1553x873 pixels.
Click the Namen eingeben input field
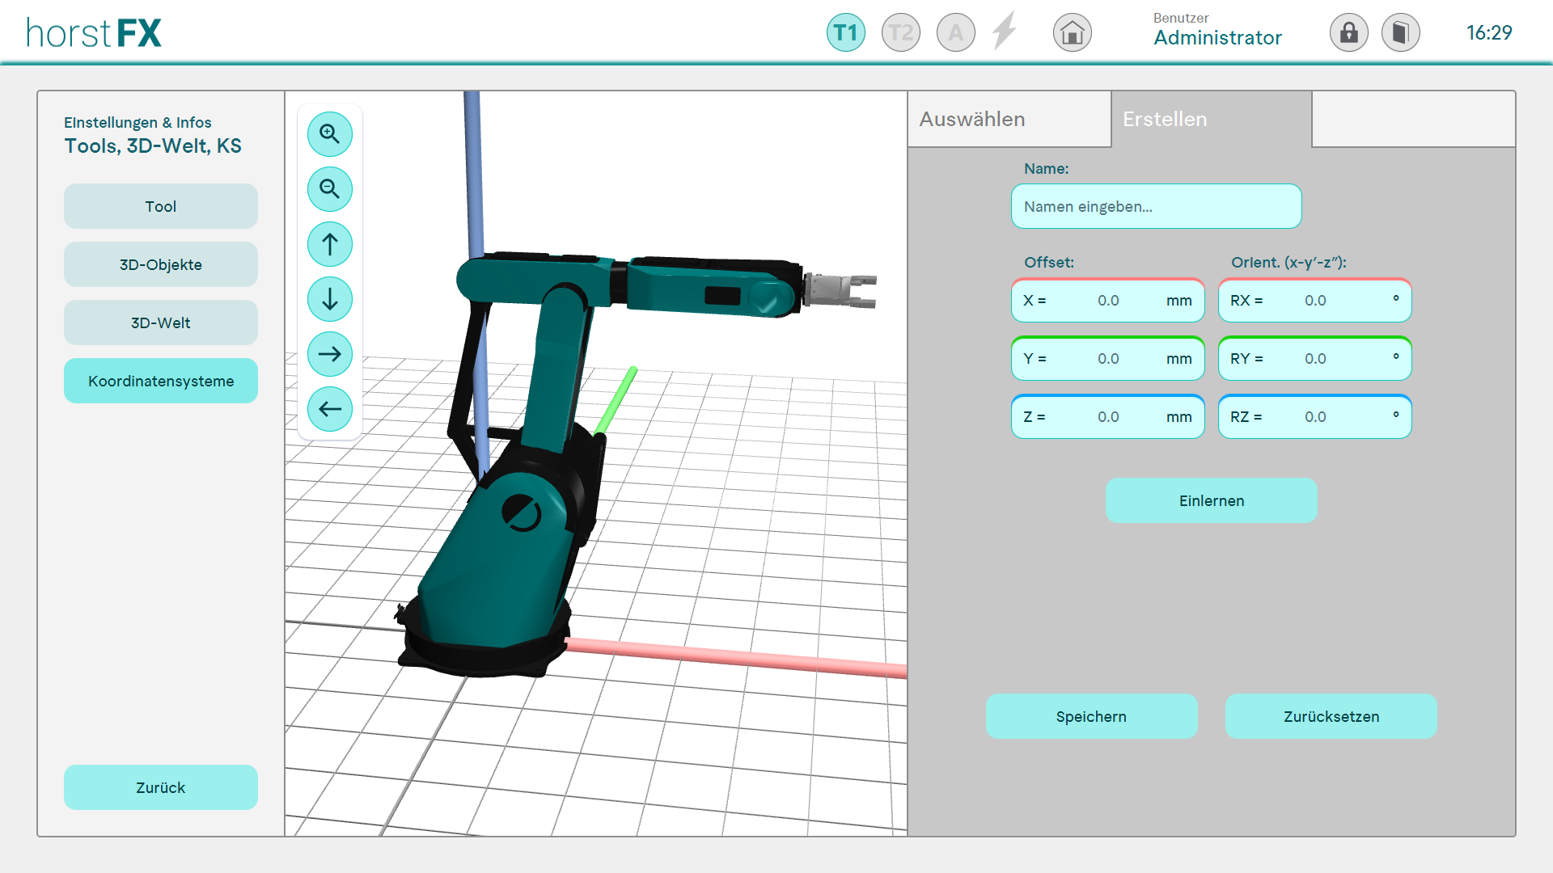(x=1155, y=207)
